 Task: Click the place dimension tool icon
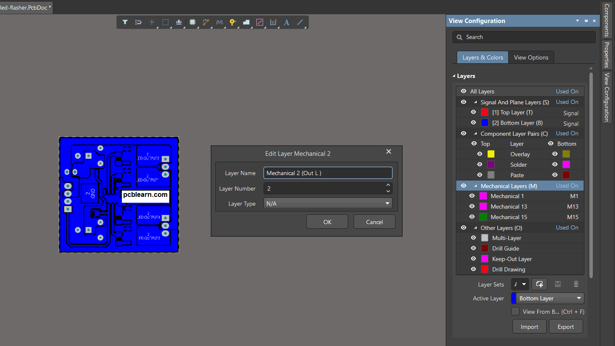(x=273, y=22)
